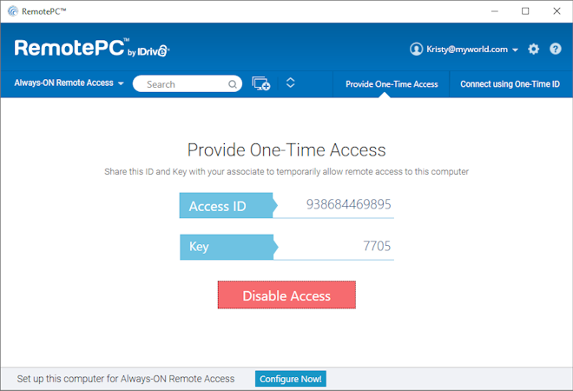Minimize the RemotePC window
Image resolution: width=573 pixels, height=391 pixels.
pyautogui.click(x=495, y=11)
